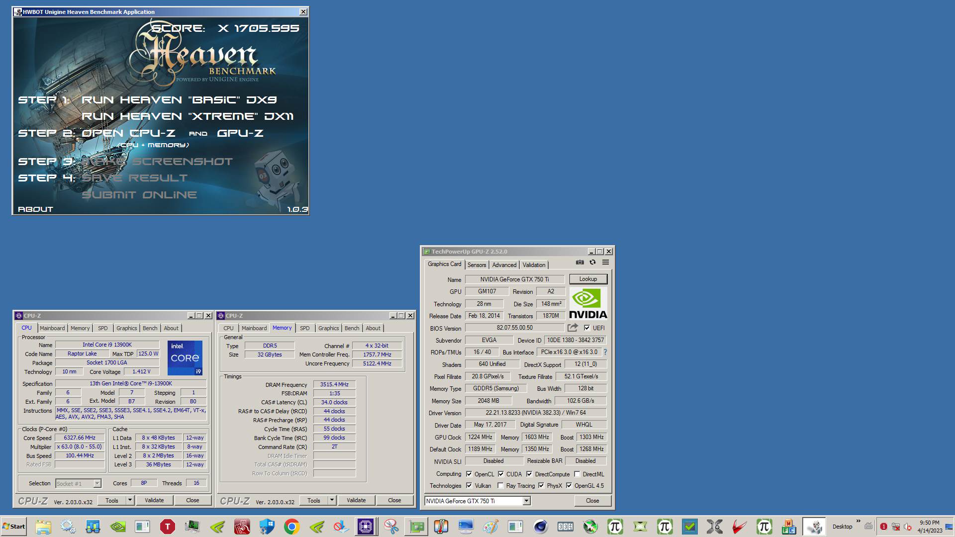
Task: Click the Intel Core i9 logo in CPU-Z
Action: click(185, 358)
